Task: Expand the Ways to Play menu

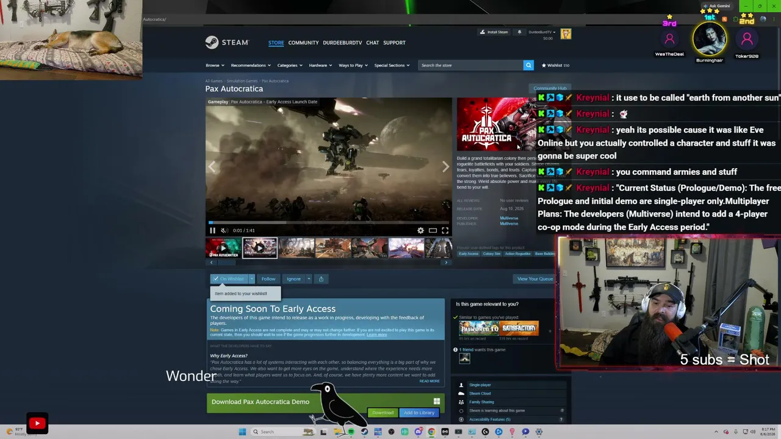Action: tap(353, 65)
